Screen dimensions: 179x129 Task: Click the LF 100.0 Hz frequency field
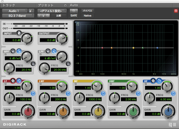(24, 99)
